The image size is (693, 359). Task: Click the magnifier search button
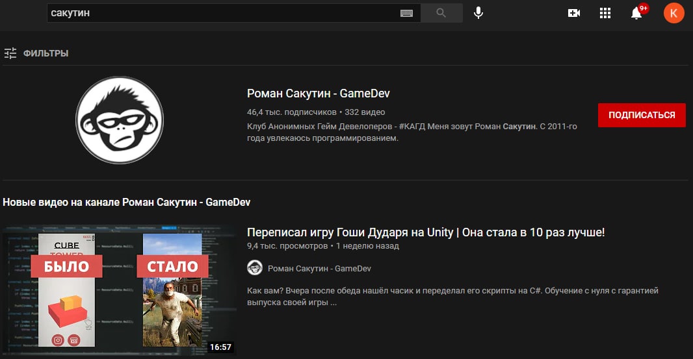(441, 13)
